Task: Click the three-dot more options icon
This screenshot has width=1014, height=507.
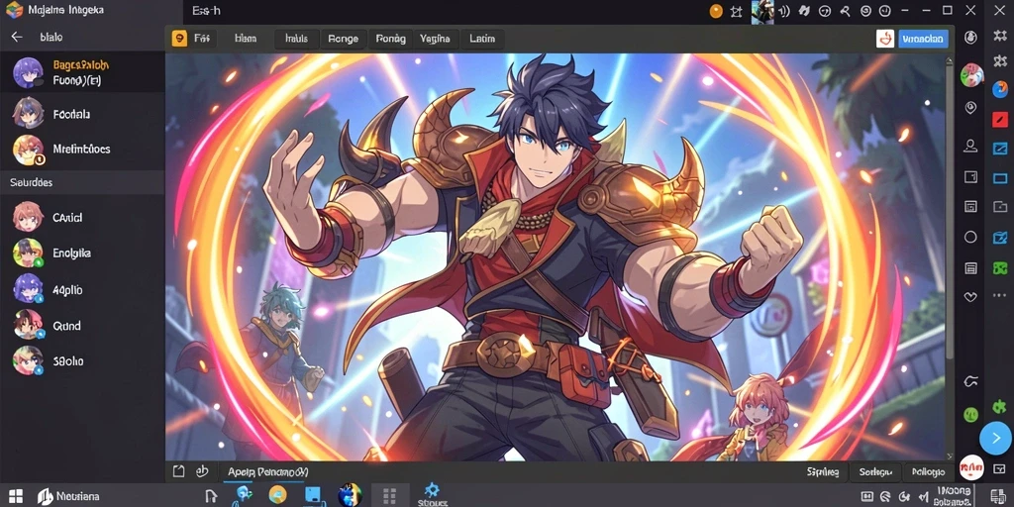Action: click(1000, 297)
